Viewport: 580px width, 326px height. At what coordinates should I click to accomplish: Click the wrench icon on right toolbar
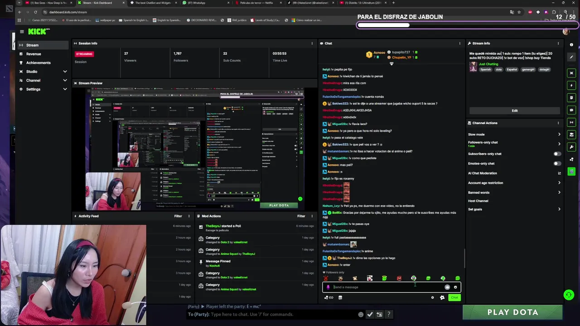click(x=571, y=147)
